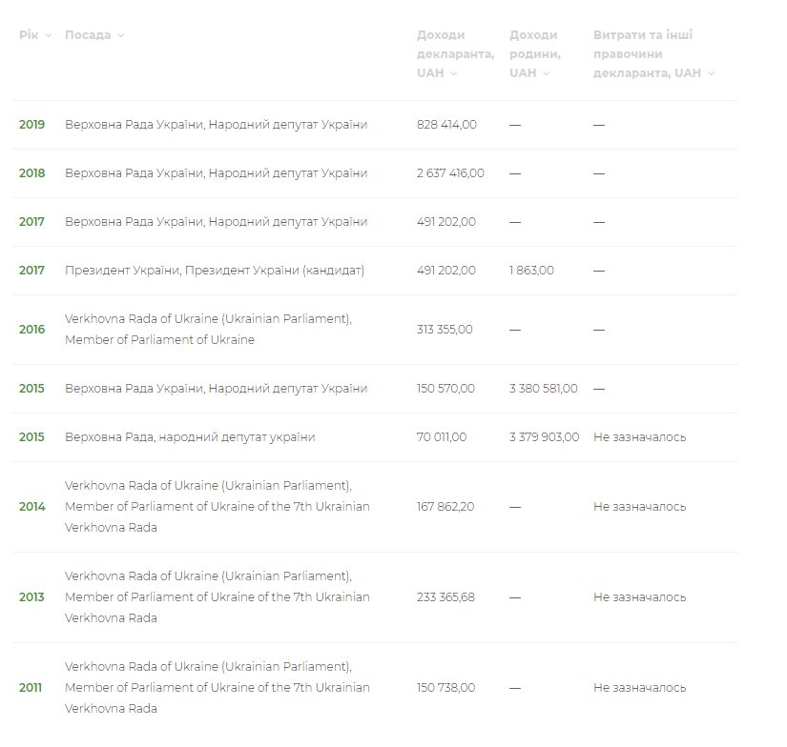Open 2015 link in the row with 150 570,00 income
The width and height of the screenshot is (787, 747).
pos(31,389)
